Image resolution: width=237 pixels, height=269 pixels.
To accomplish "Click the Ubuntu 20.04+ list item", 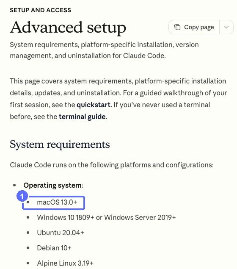I will coord(61,233).
